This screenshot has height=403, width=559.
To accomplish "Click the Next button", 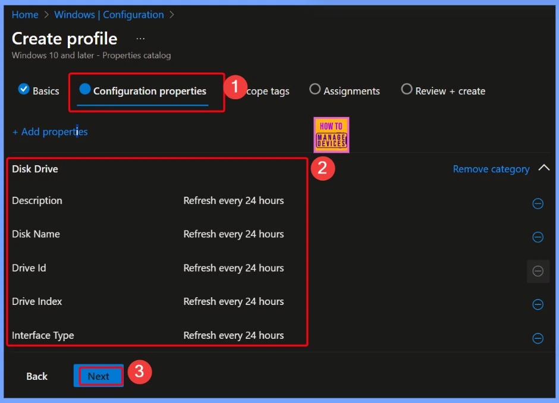I will point(99,376).
